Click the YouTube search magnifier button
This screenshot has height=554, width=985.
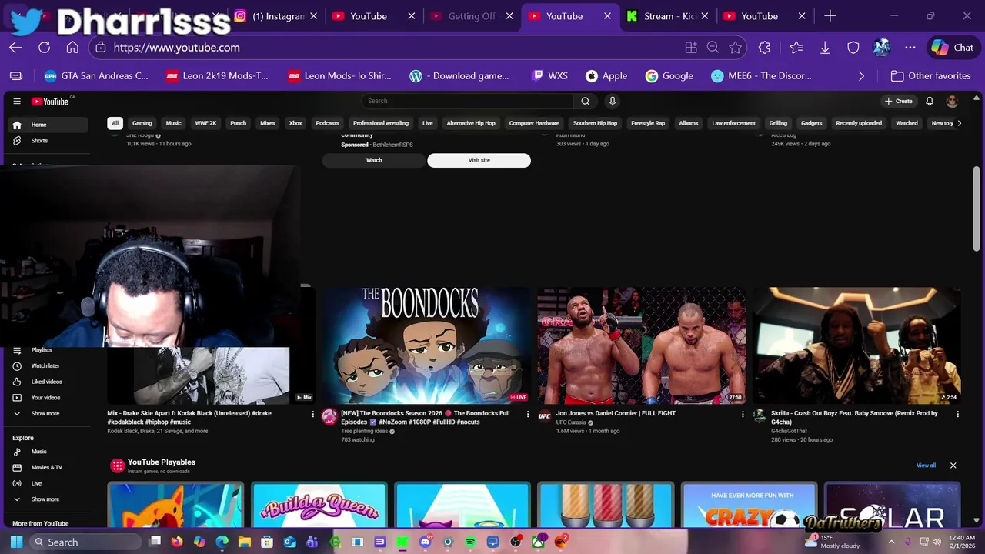point(586,101)
